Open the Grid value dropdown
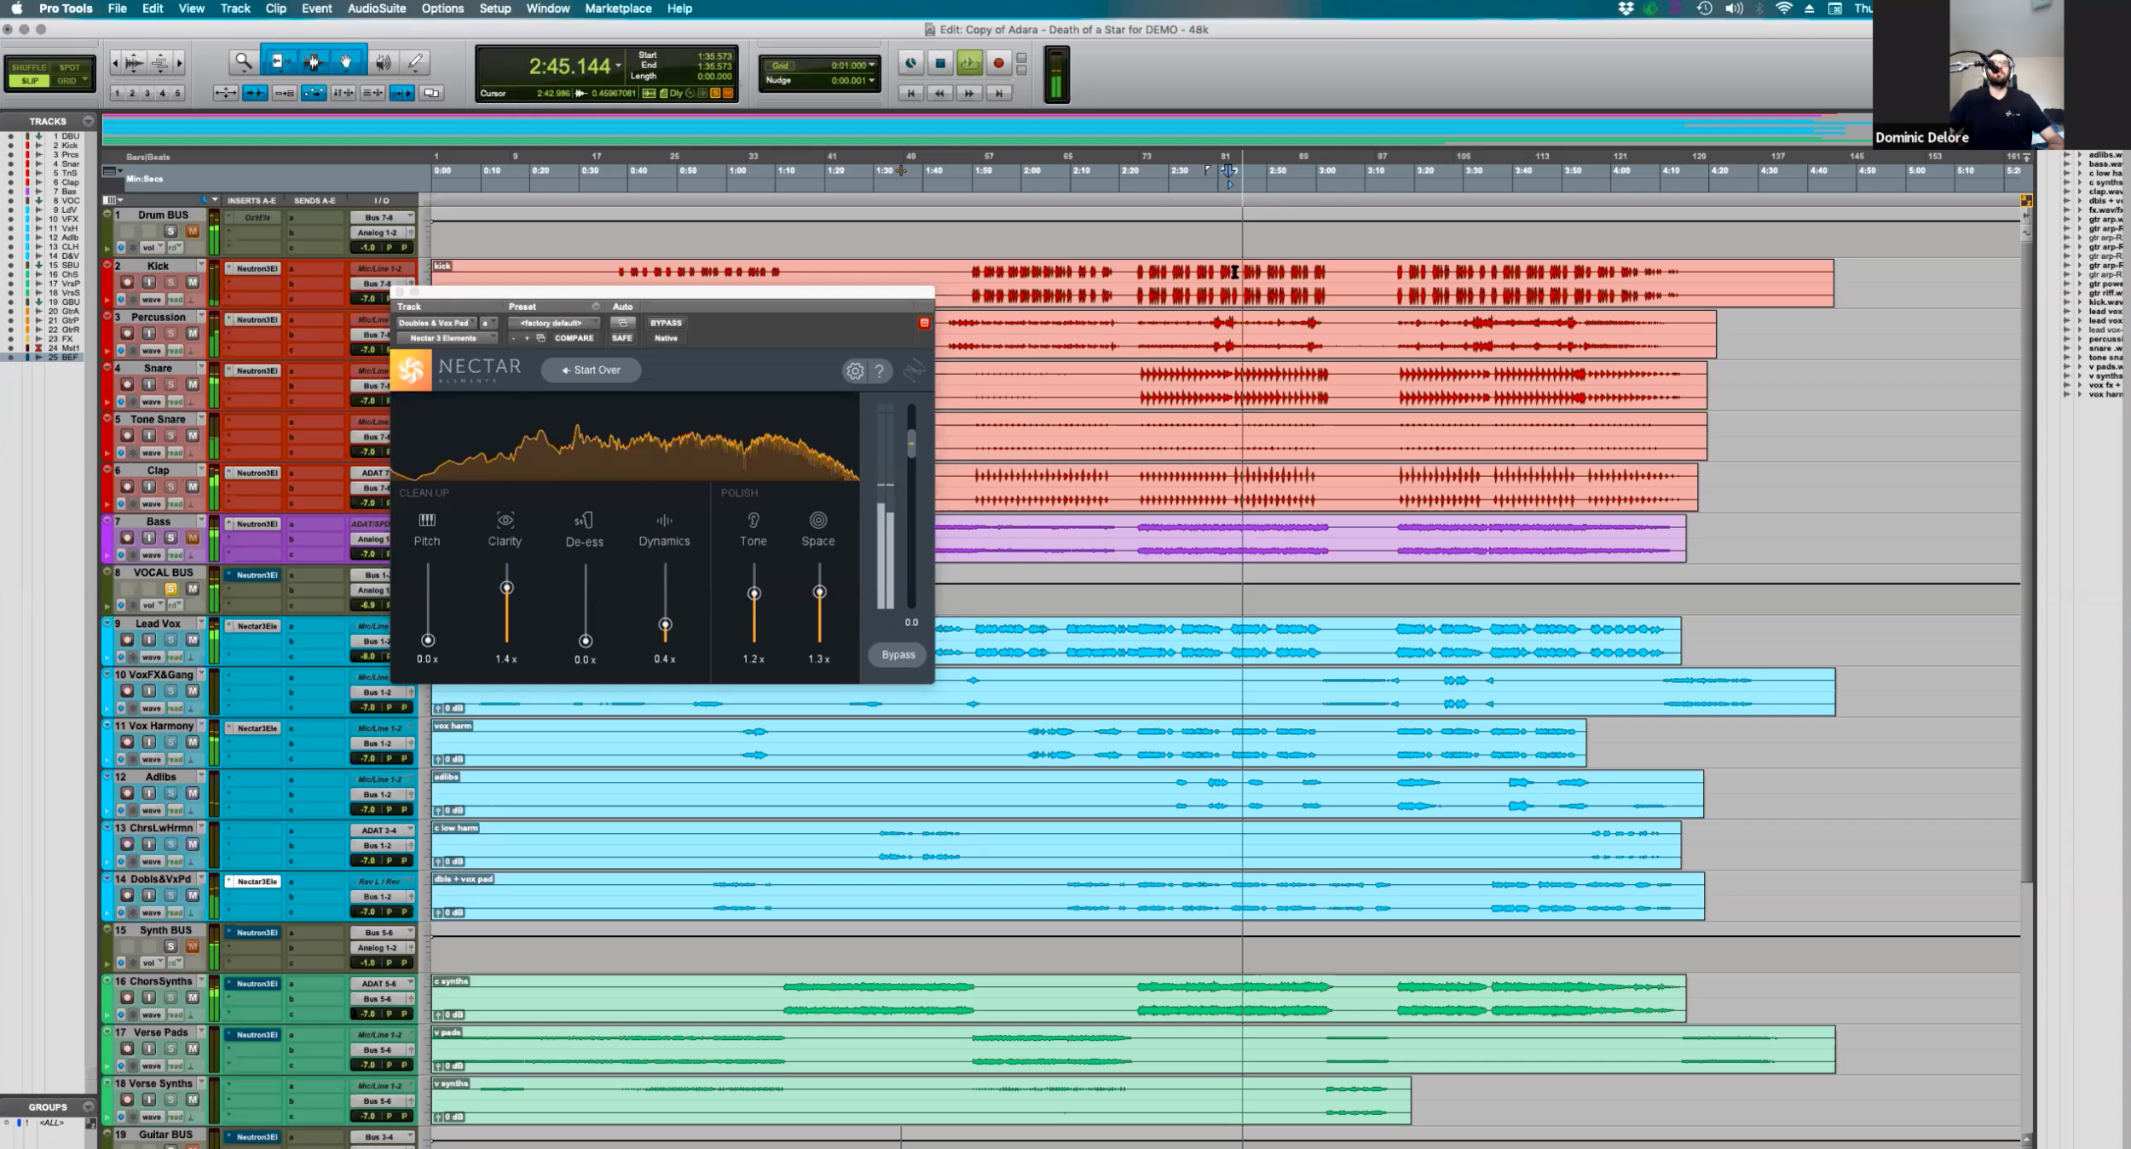The image size is (2131, 1149). pos(872,66)
